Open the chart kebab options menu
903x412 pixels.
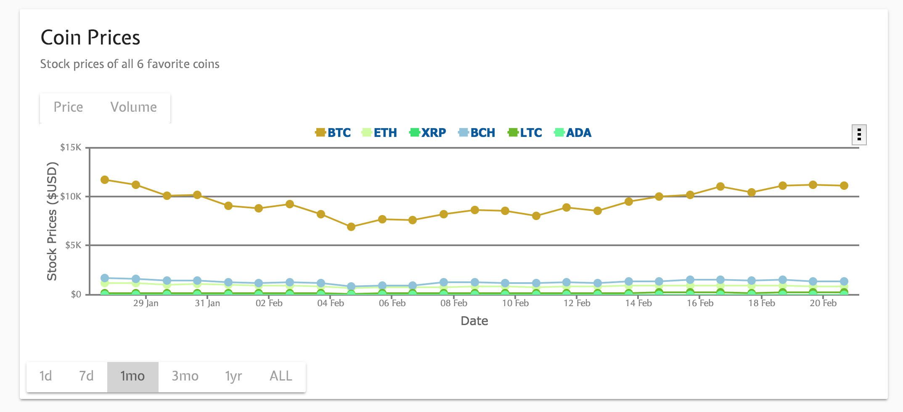[858, 135]
